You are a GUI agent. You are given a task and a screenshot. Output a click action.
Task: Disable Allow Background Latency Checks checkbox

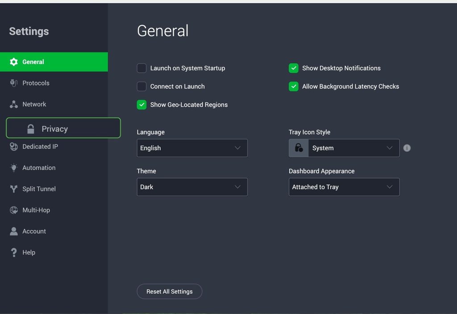pyautogui.click(x=294, y=86)
